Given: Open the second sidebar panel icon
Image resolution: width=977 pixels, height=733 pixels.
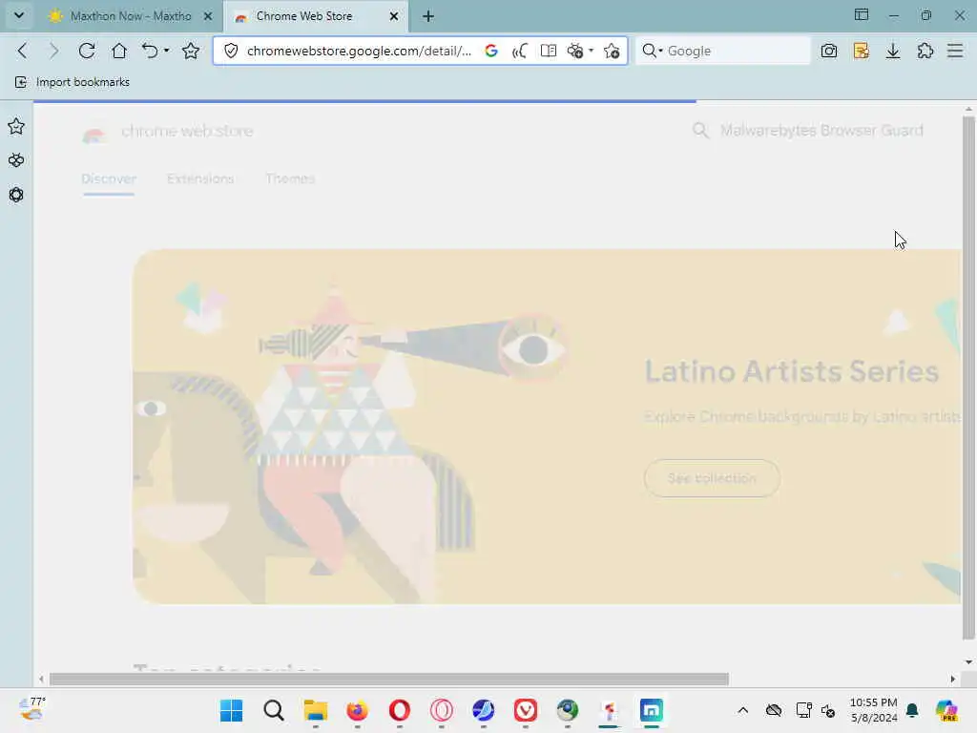Looking at the screenshot, I should [16, 160].
